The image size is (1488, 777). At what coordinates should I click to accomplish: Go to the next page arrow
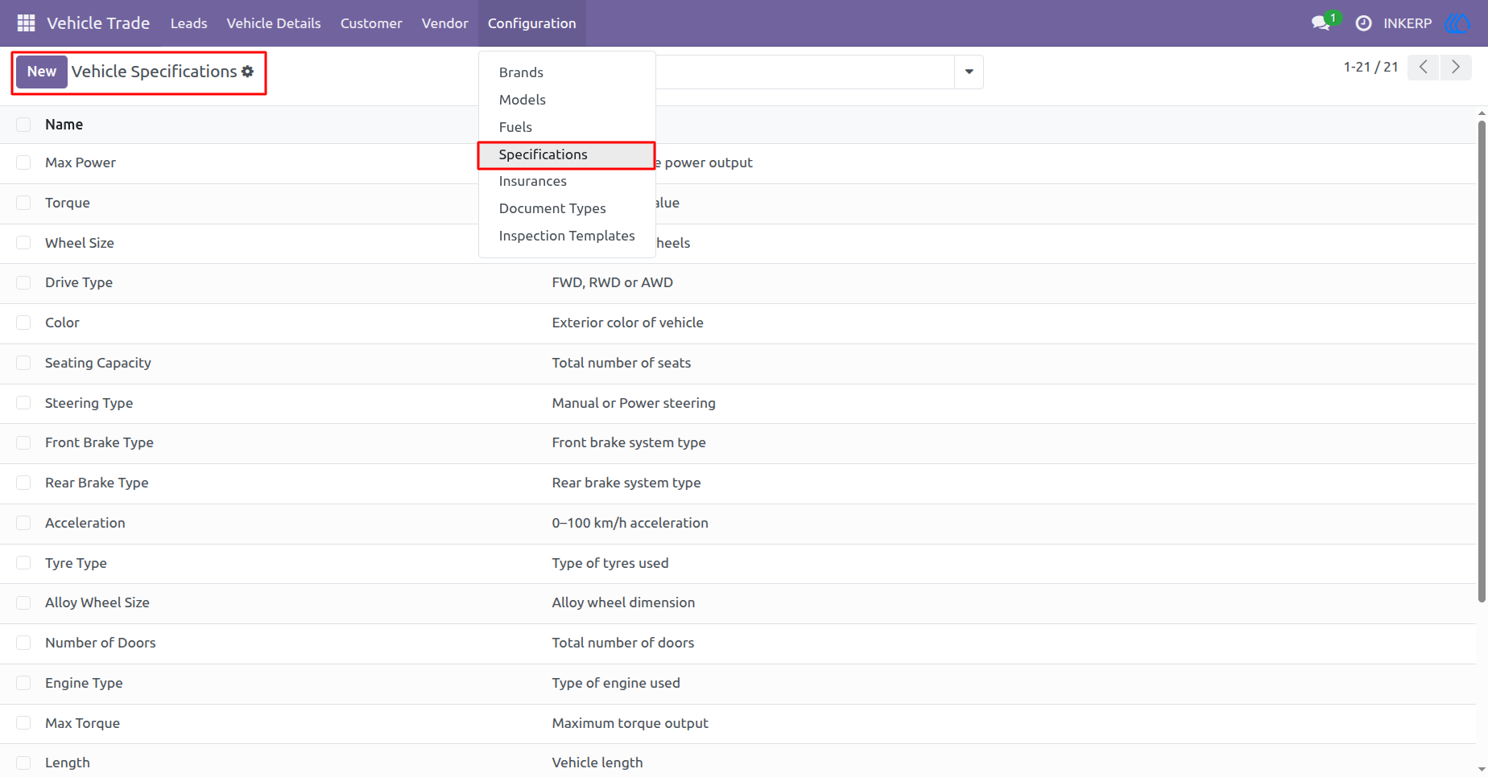click(1456, 67)
